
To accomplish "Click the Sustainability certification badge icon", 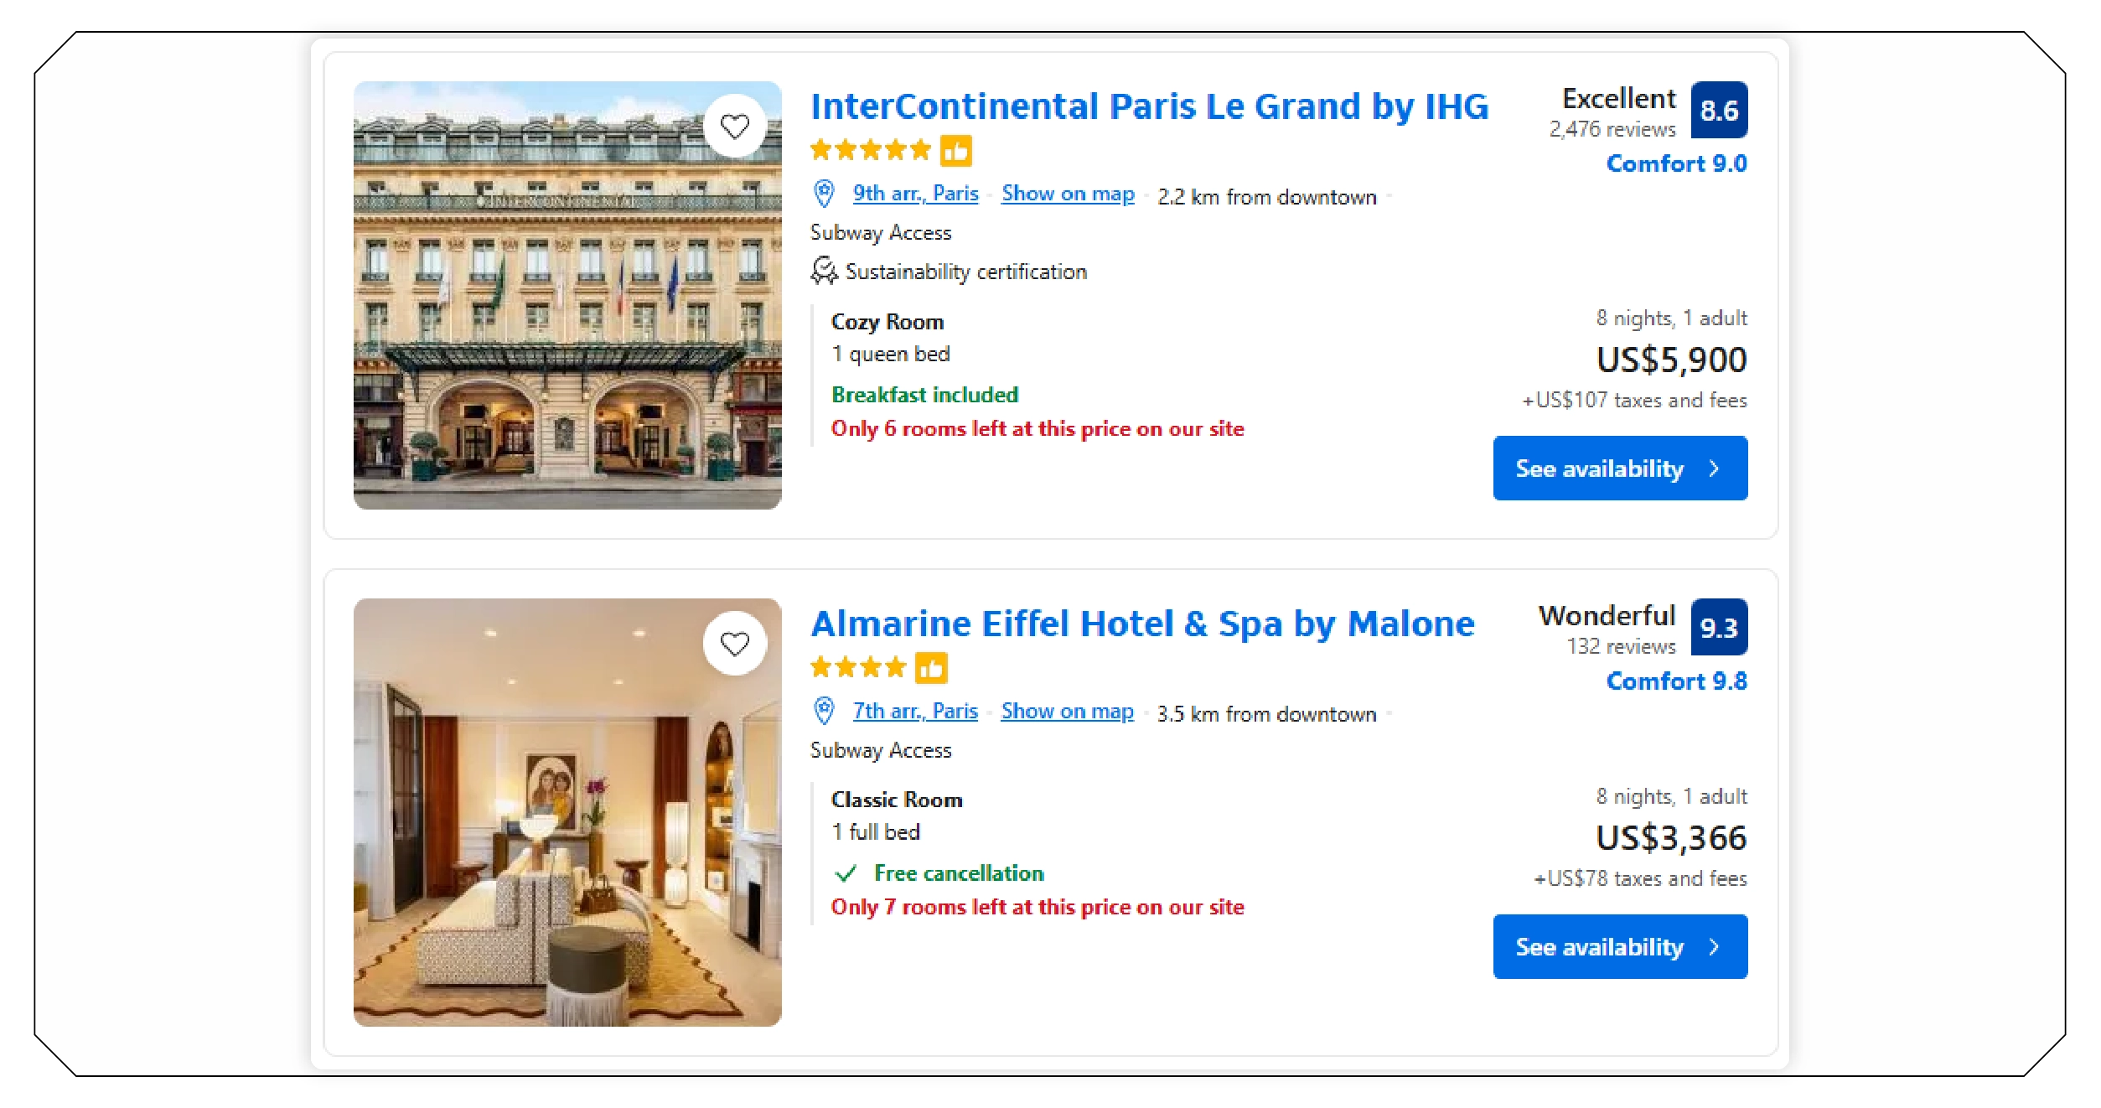I will (x=824, y=270).
